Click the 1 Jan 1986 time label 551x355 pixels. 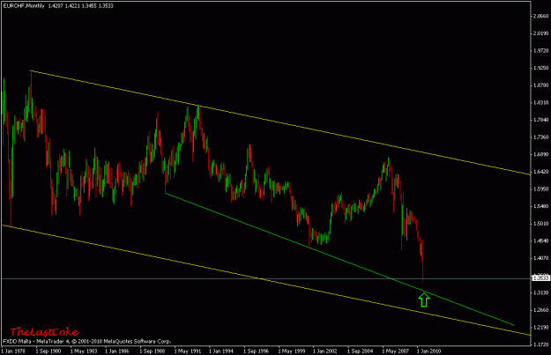tap(117, 351)
